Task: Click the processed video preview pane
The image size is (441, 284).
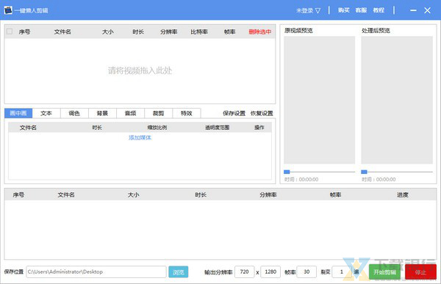Action: tap(397, 100)
